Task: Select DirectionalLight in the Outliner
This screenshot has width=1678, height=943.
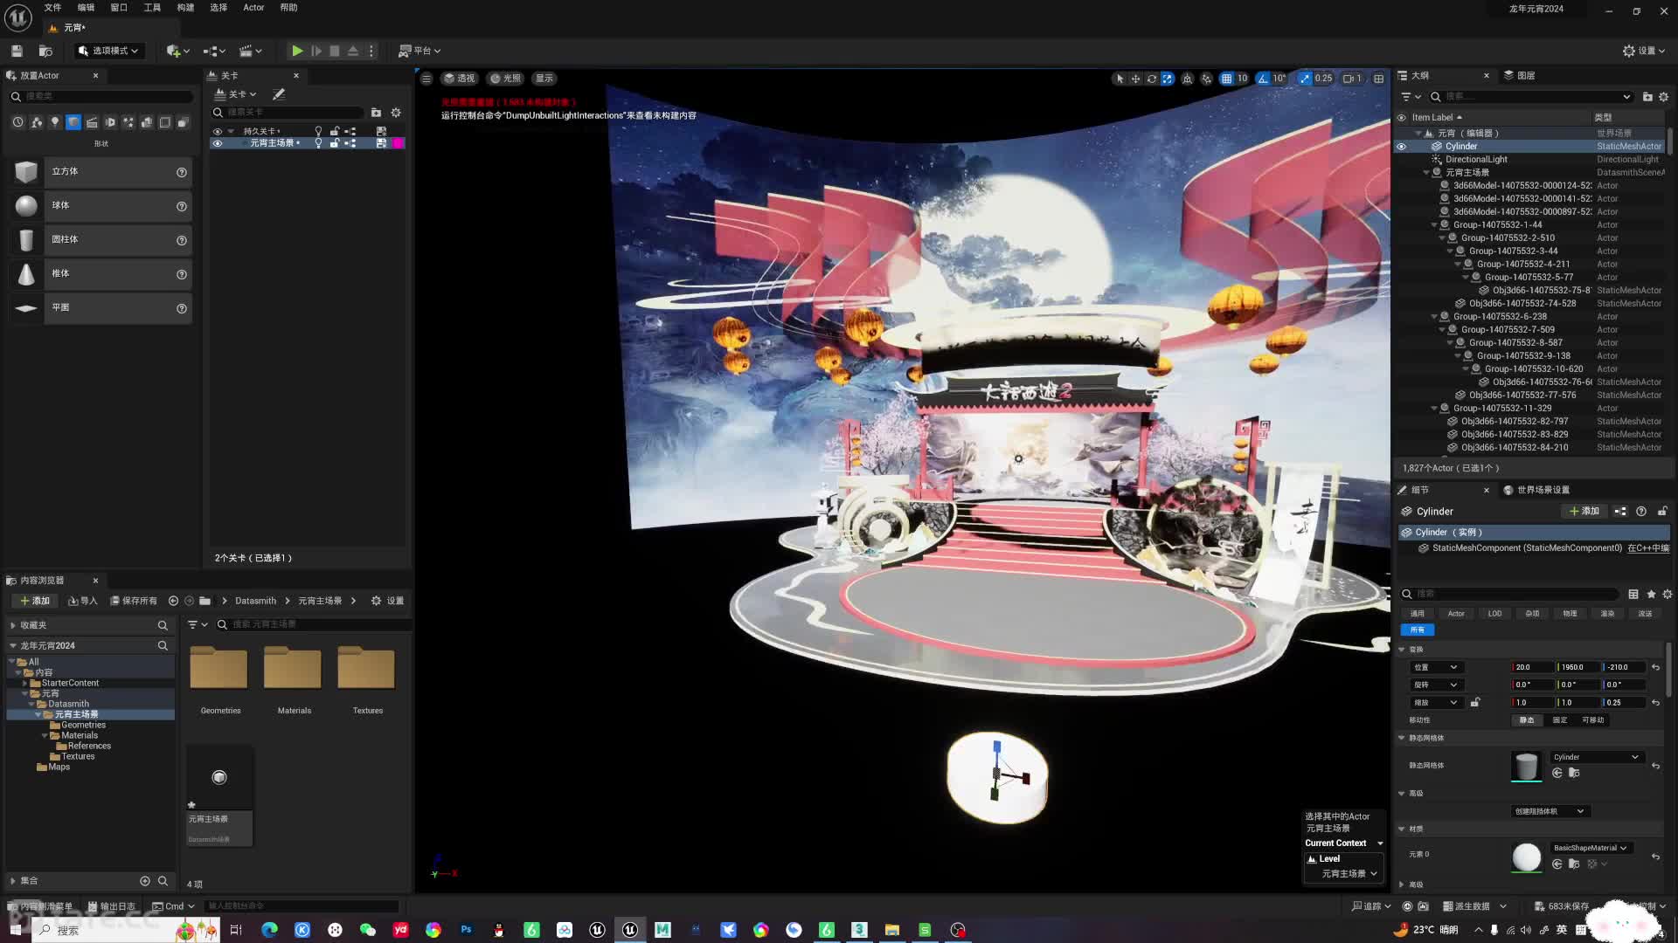Action: tap(1476, 160)
